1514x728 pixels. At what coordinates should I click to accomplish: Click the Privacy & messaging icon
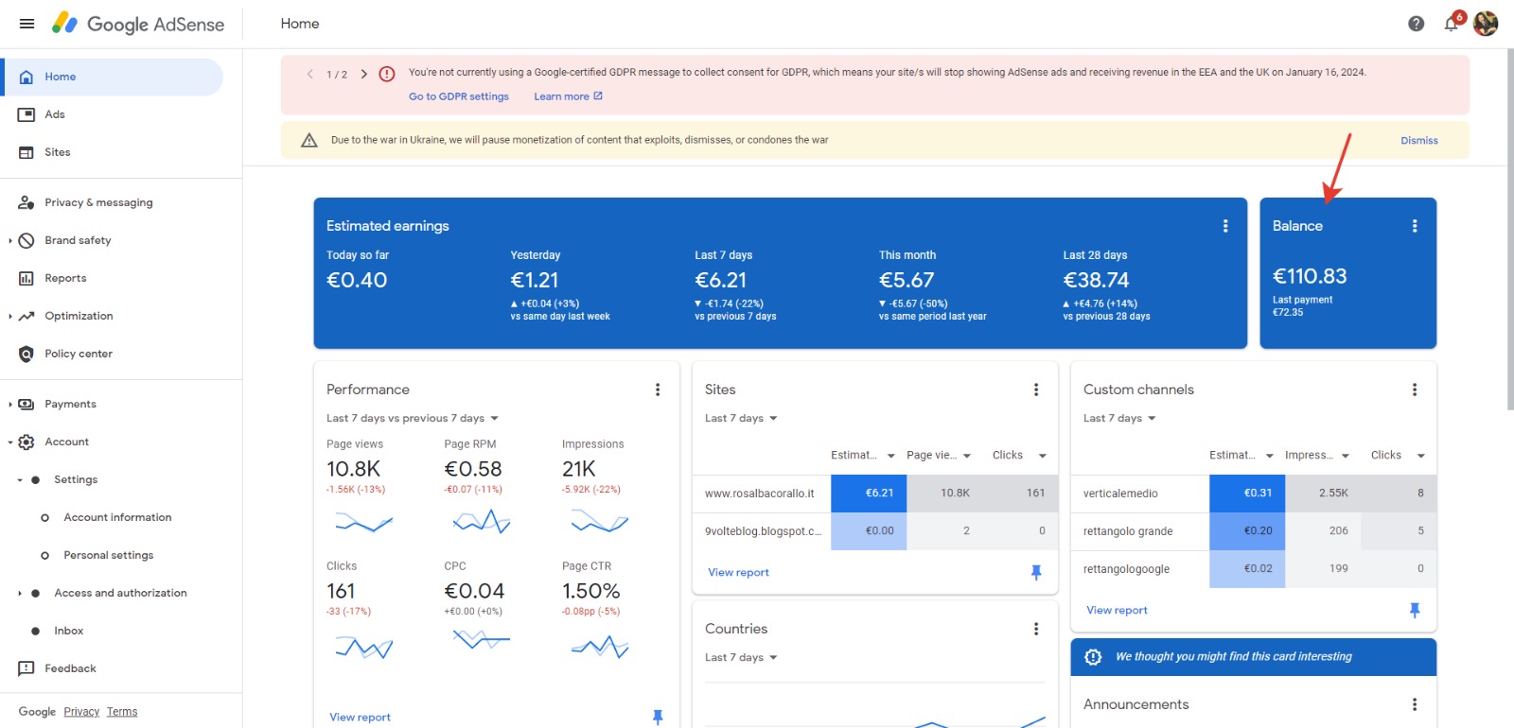[26, 202]
